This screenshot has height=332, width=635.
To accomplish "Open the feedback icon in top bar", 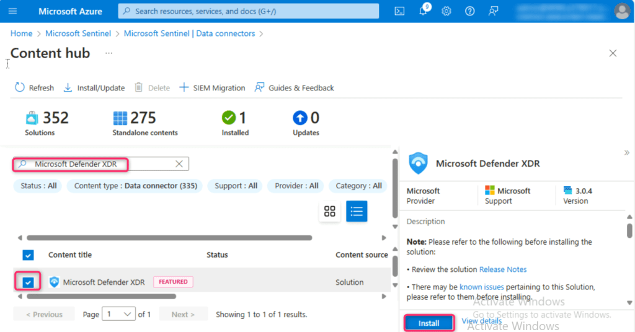I will [493, 11].
